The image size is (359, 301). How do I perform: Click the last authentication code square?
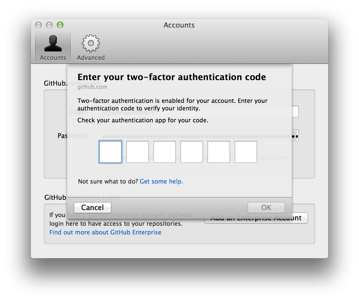coord(246,152)
